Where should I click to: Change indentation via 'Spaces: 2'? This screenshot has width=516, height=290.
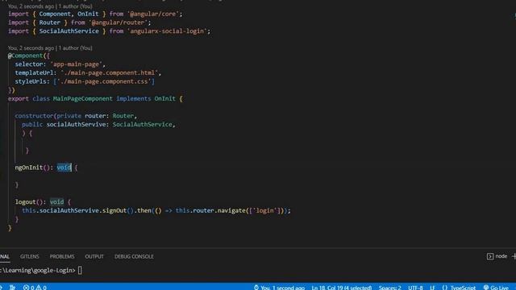389,288
